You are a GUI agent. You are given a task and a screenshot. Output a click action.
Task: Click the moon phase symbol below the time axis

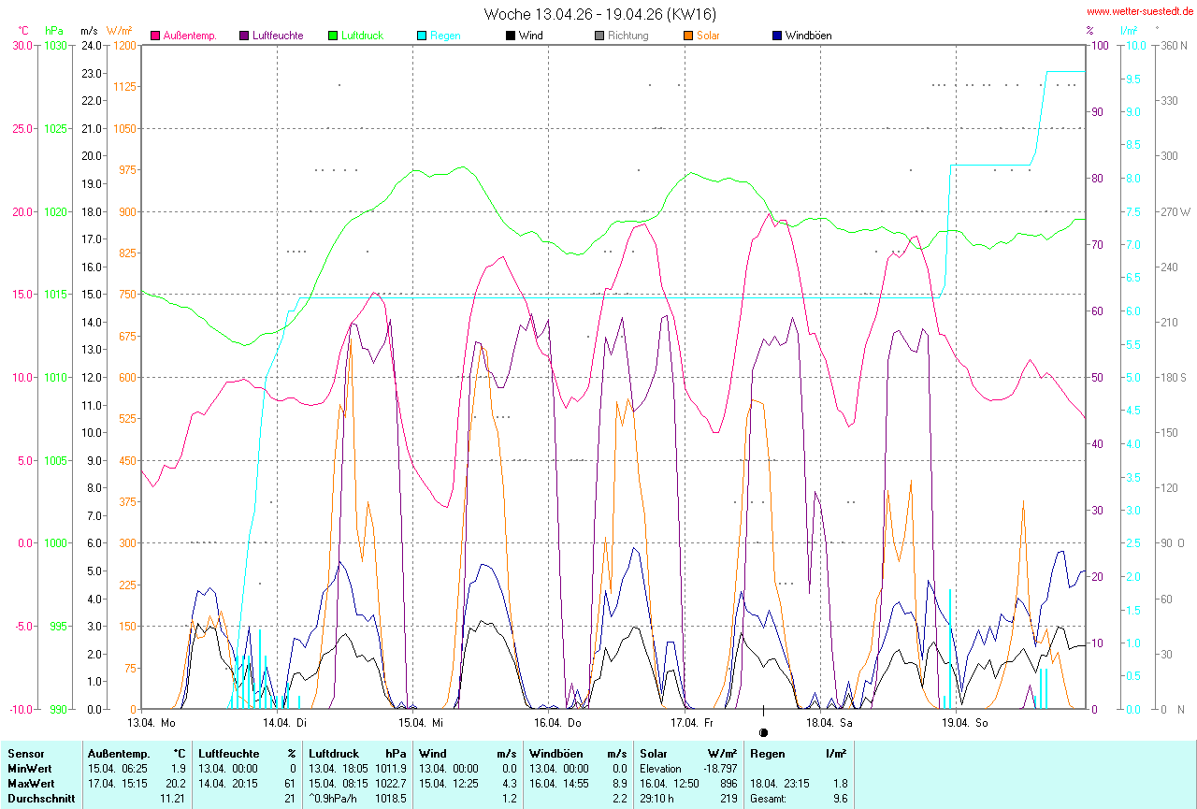[x=764, y=732]
